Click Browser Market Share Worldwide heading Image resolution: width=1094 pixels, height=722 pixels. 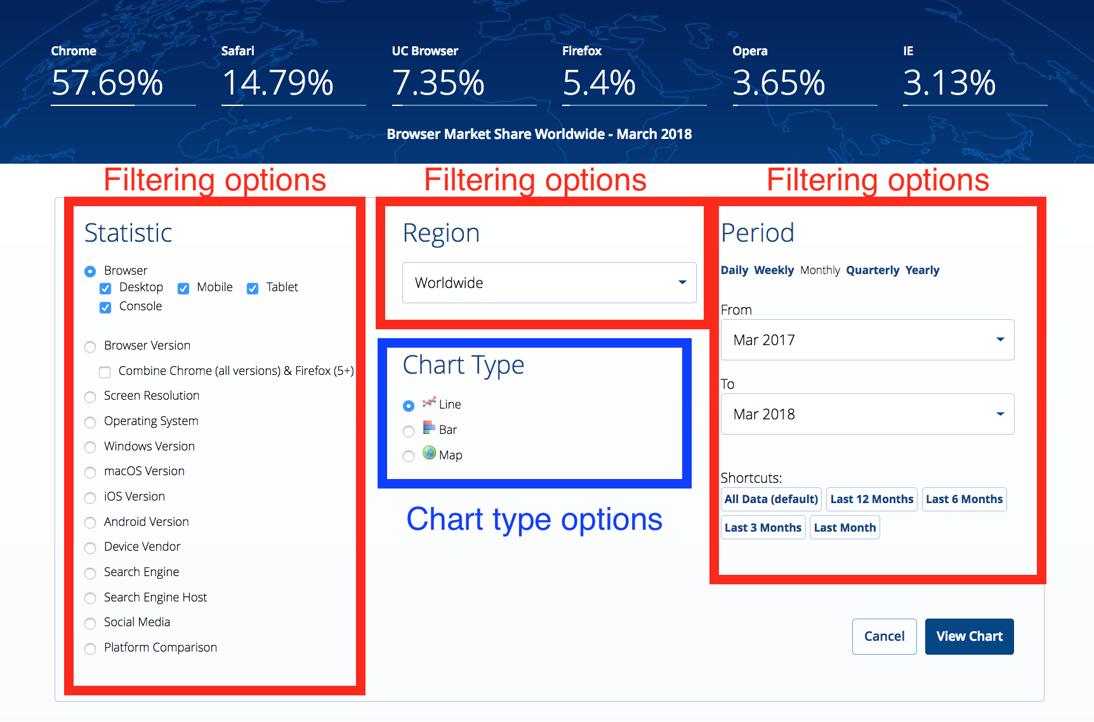539,134
